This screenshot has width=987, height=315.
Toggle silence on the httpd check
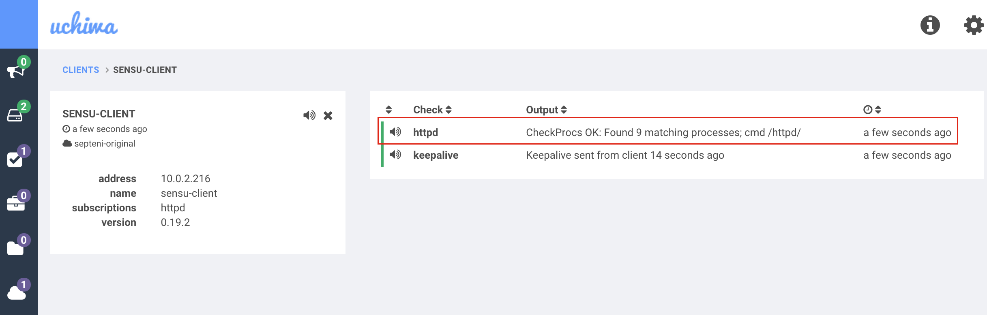(395, 132)
